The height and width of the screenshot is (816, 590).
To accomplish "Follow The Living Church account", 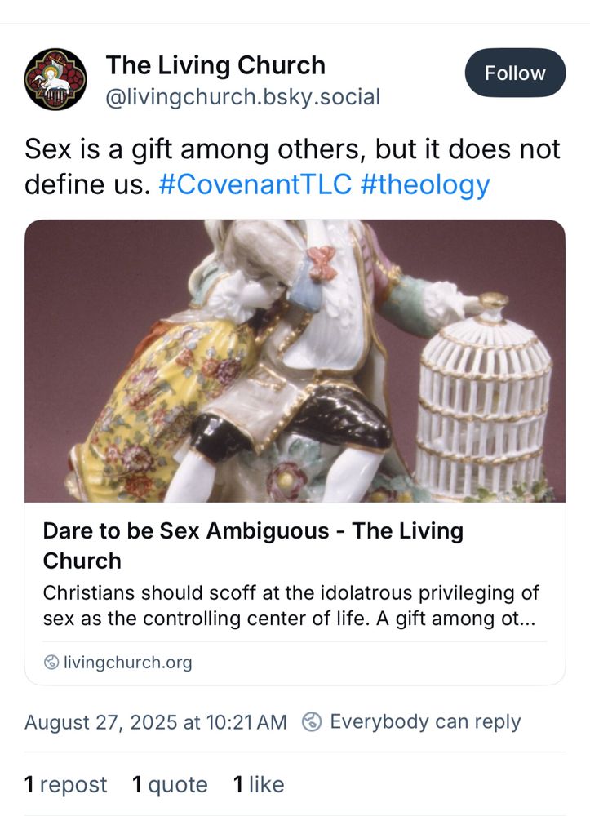I will coord(515,73).
